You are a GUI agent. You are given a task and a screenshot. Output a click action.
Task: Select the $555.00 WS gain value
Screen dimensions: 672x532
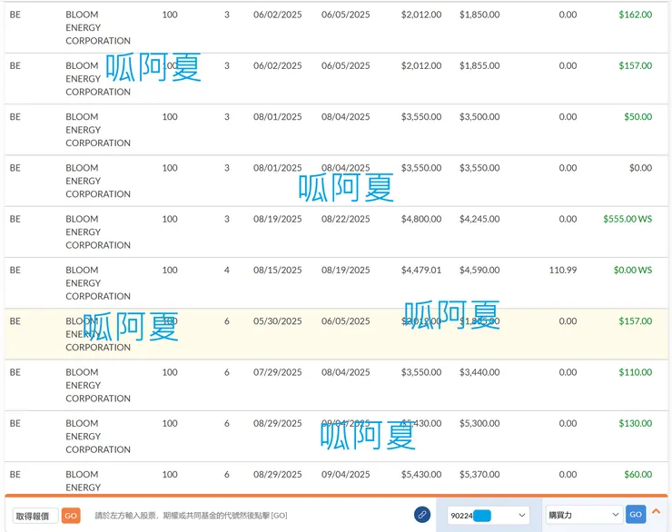628,219
